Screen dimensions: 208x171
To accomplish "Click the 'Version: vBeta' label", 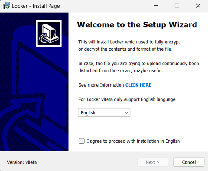I will [22, 162].
